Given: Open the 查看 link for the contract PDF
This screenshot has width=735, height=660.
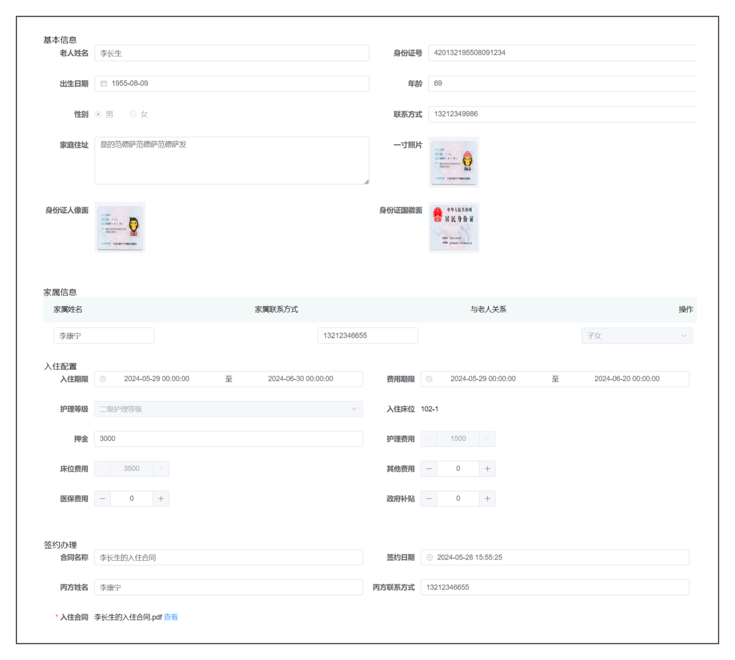Looking at the screenshot, I should [171, 617].
